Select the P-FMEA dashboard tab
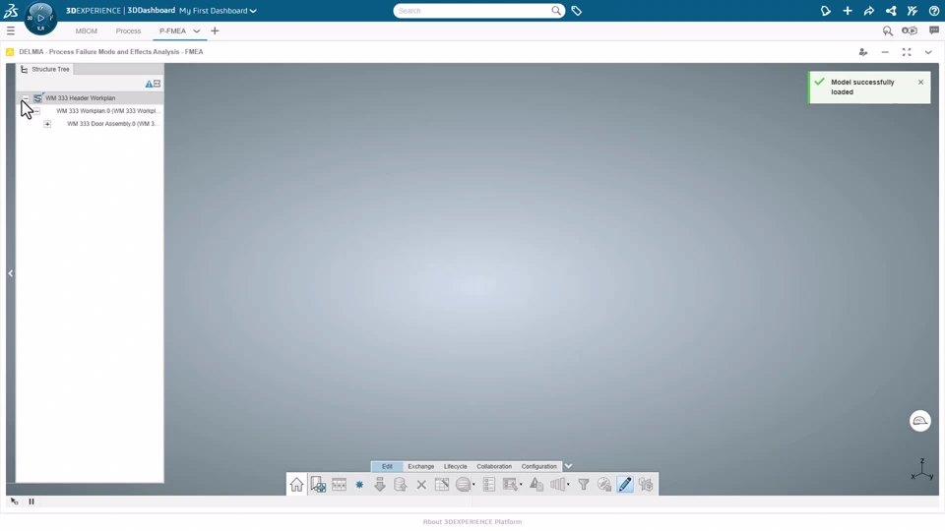945x531 pixels. point(172,30)
